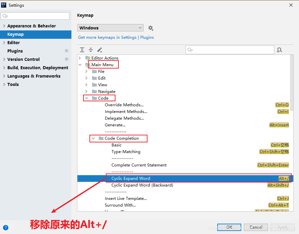
Task: Click the magnifier icon in keymap action search
Action: click(x=190, y=50)
